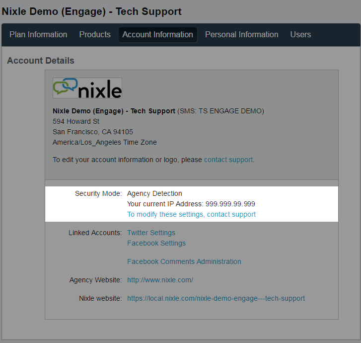Select the Account Information tab

coord(157,35)
